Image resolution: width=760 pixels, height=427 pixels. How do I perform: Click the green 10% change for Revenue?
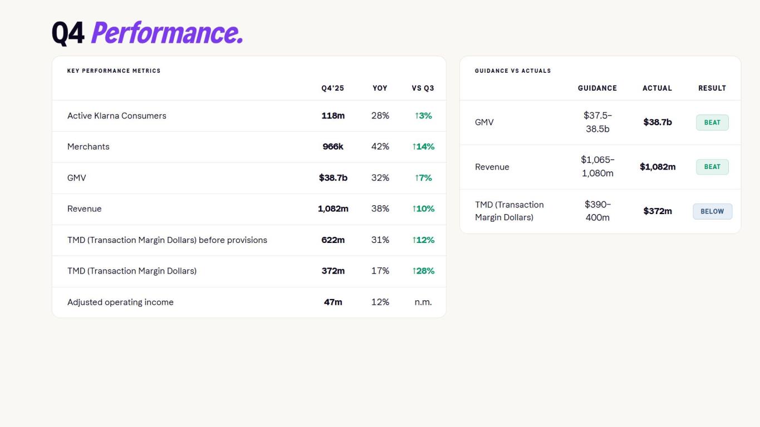click(423, 209)
